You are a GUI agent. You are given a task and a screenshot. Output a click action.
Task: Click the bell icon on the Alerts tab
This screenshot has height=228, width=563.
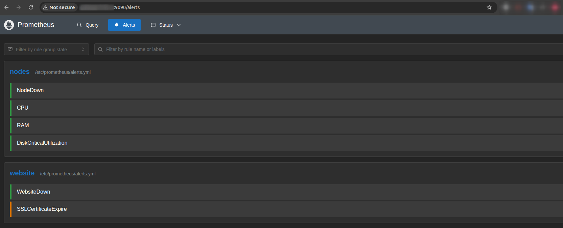click(x=117, y=25)
